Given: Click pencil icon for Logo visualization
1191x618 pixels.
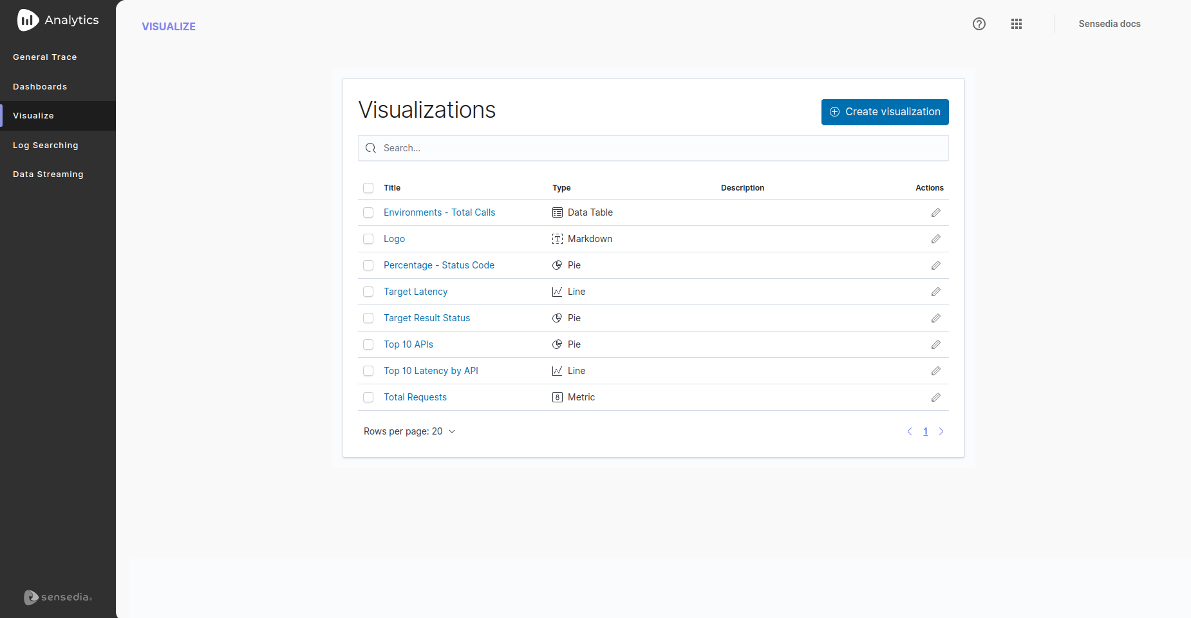Looking at the screenshot, I should click(935, 239).
